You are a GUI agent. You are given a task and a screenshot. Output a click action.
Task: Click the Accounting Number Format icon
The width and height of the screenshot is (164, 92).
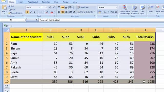pos(99,12)
